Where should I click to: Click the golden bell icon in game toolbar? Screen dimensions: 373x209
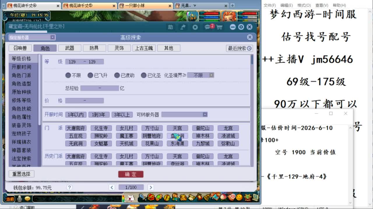(x=207, y=197)
